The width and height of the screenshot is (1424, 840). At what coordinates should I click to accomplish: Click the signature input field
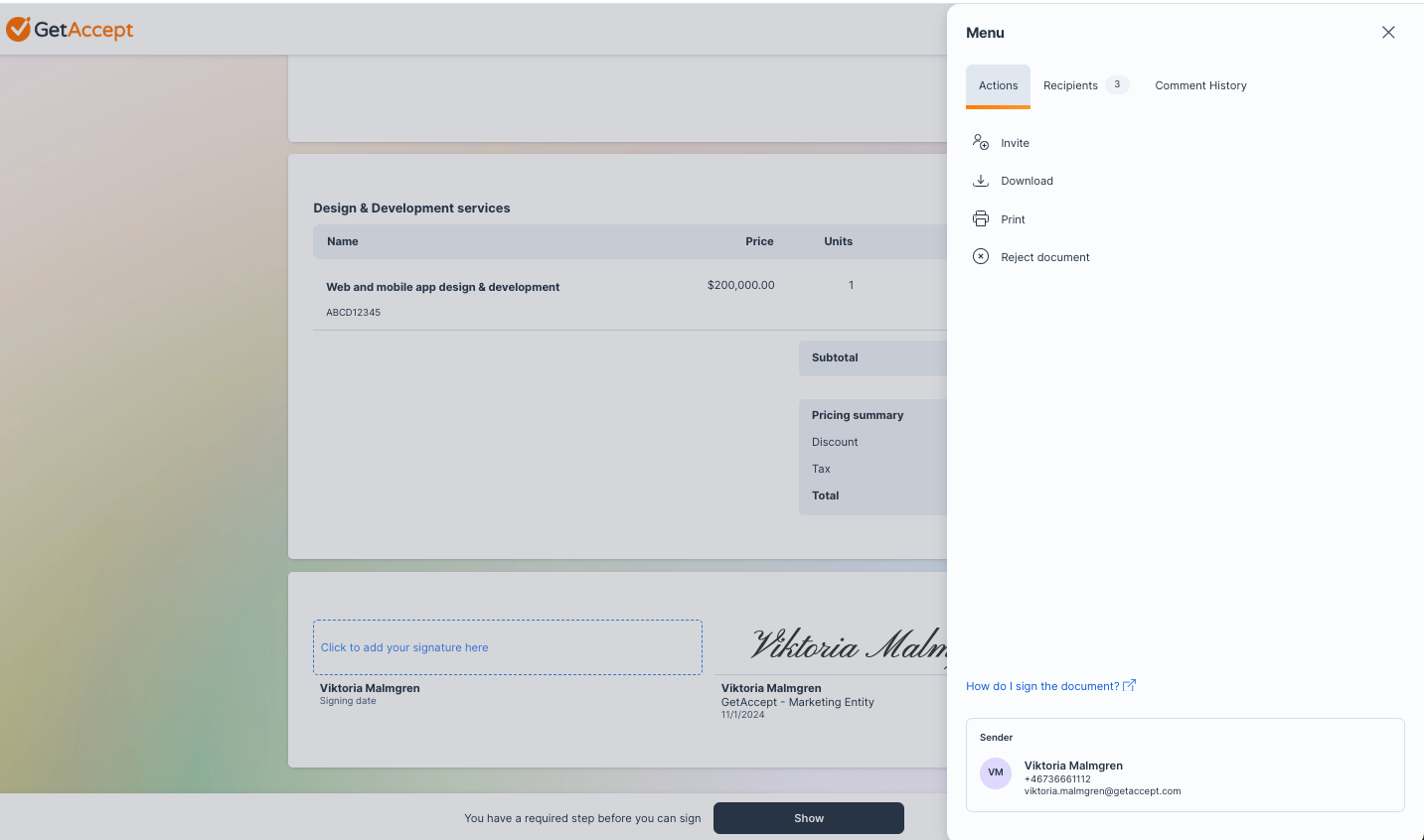507,646
